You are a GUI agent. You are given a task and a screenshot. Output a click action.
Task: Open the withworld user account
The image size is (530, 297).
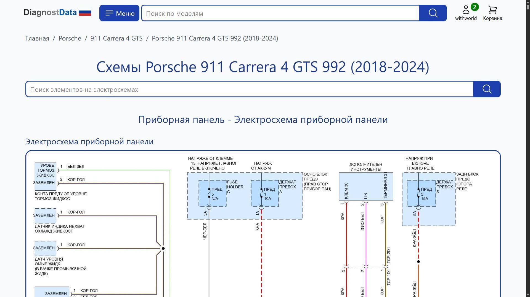click(x=466, y=13)
